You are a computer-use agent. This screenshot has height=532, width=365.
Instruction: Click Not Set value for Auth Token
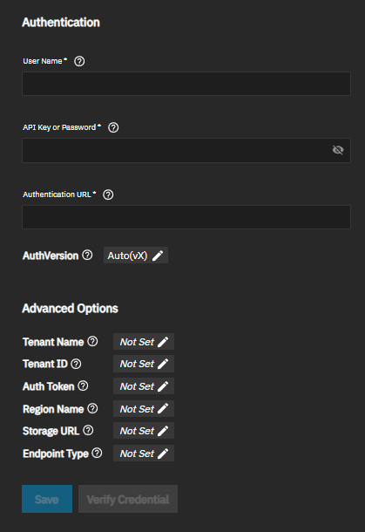[137, 386]
